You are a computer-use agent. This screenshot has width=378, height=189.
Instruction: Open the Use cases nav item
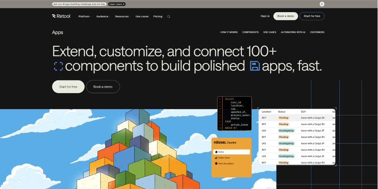(142, 17)
